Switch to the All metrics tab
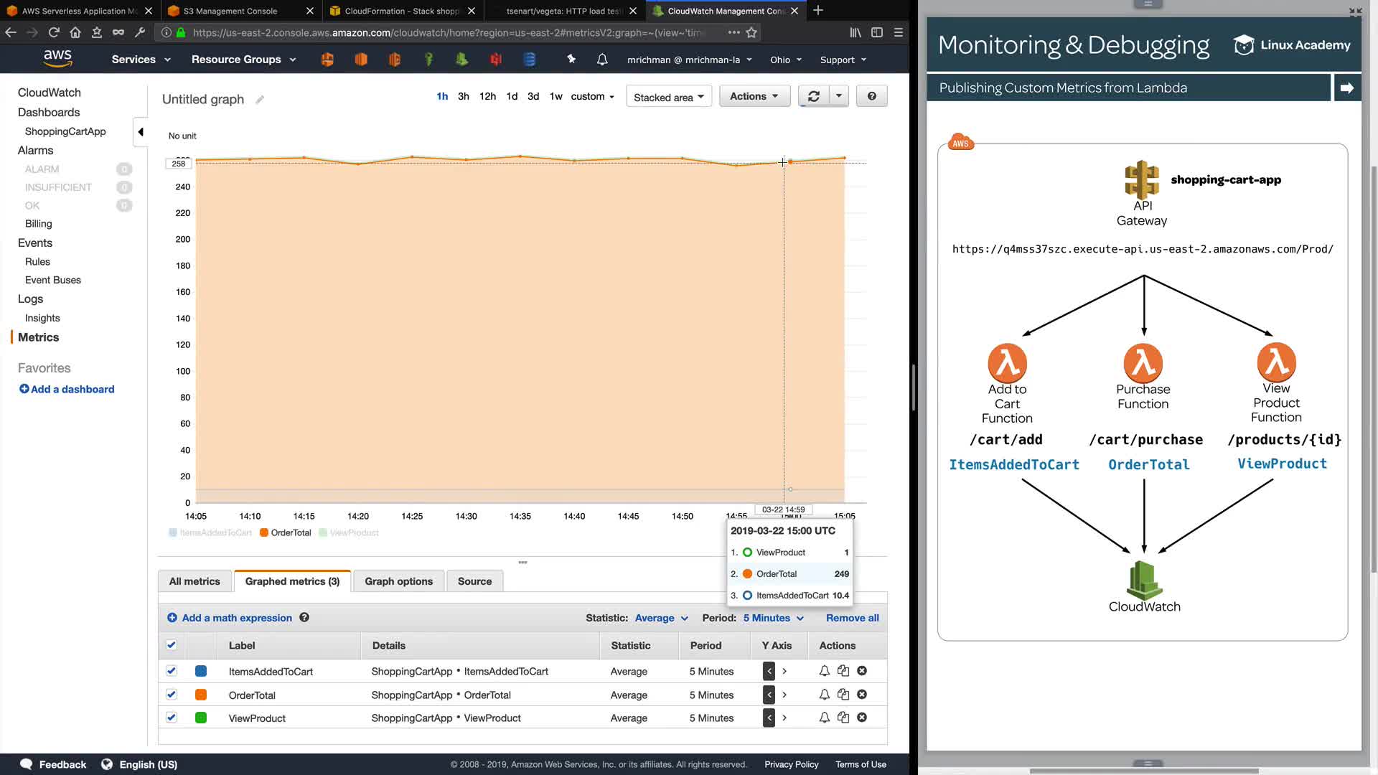Image resolution: width=1378 pixels, height=775 pixels. (x=194, y=581)
